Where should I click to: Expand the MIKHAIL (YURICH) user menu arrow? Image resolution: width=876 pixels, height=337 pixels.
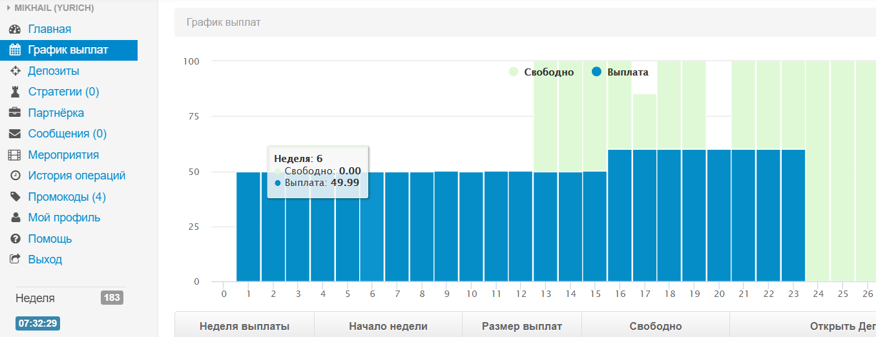click(9, 8)
